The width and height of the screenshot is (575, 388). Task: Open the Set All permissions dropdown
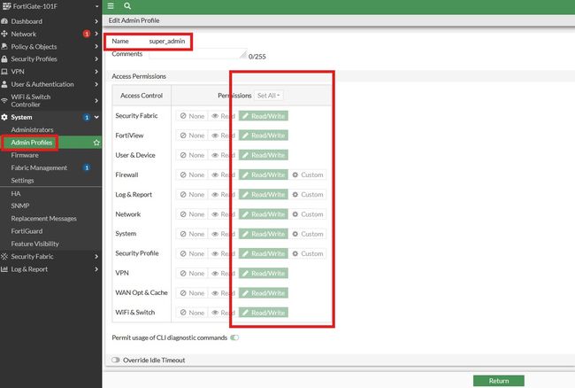(x=268, y=96)
